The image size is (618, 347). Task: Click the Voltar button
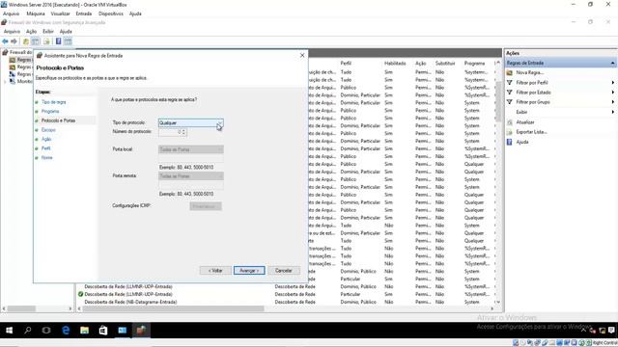(x=215, y=271)
